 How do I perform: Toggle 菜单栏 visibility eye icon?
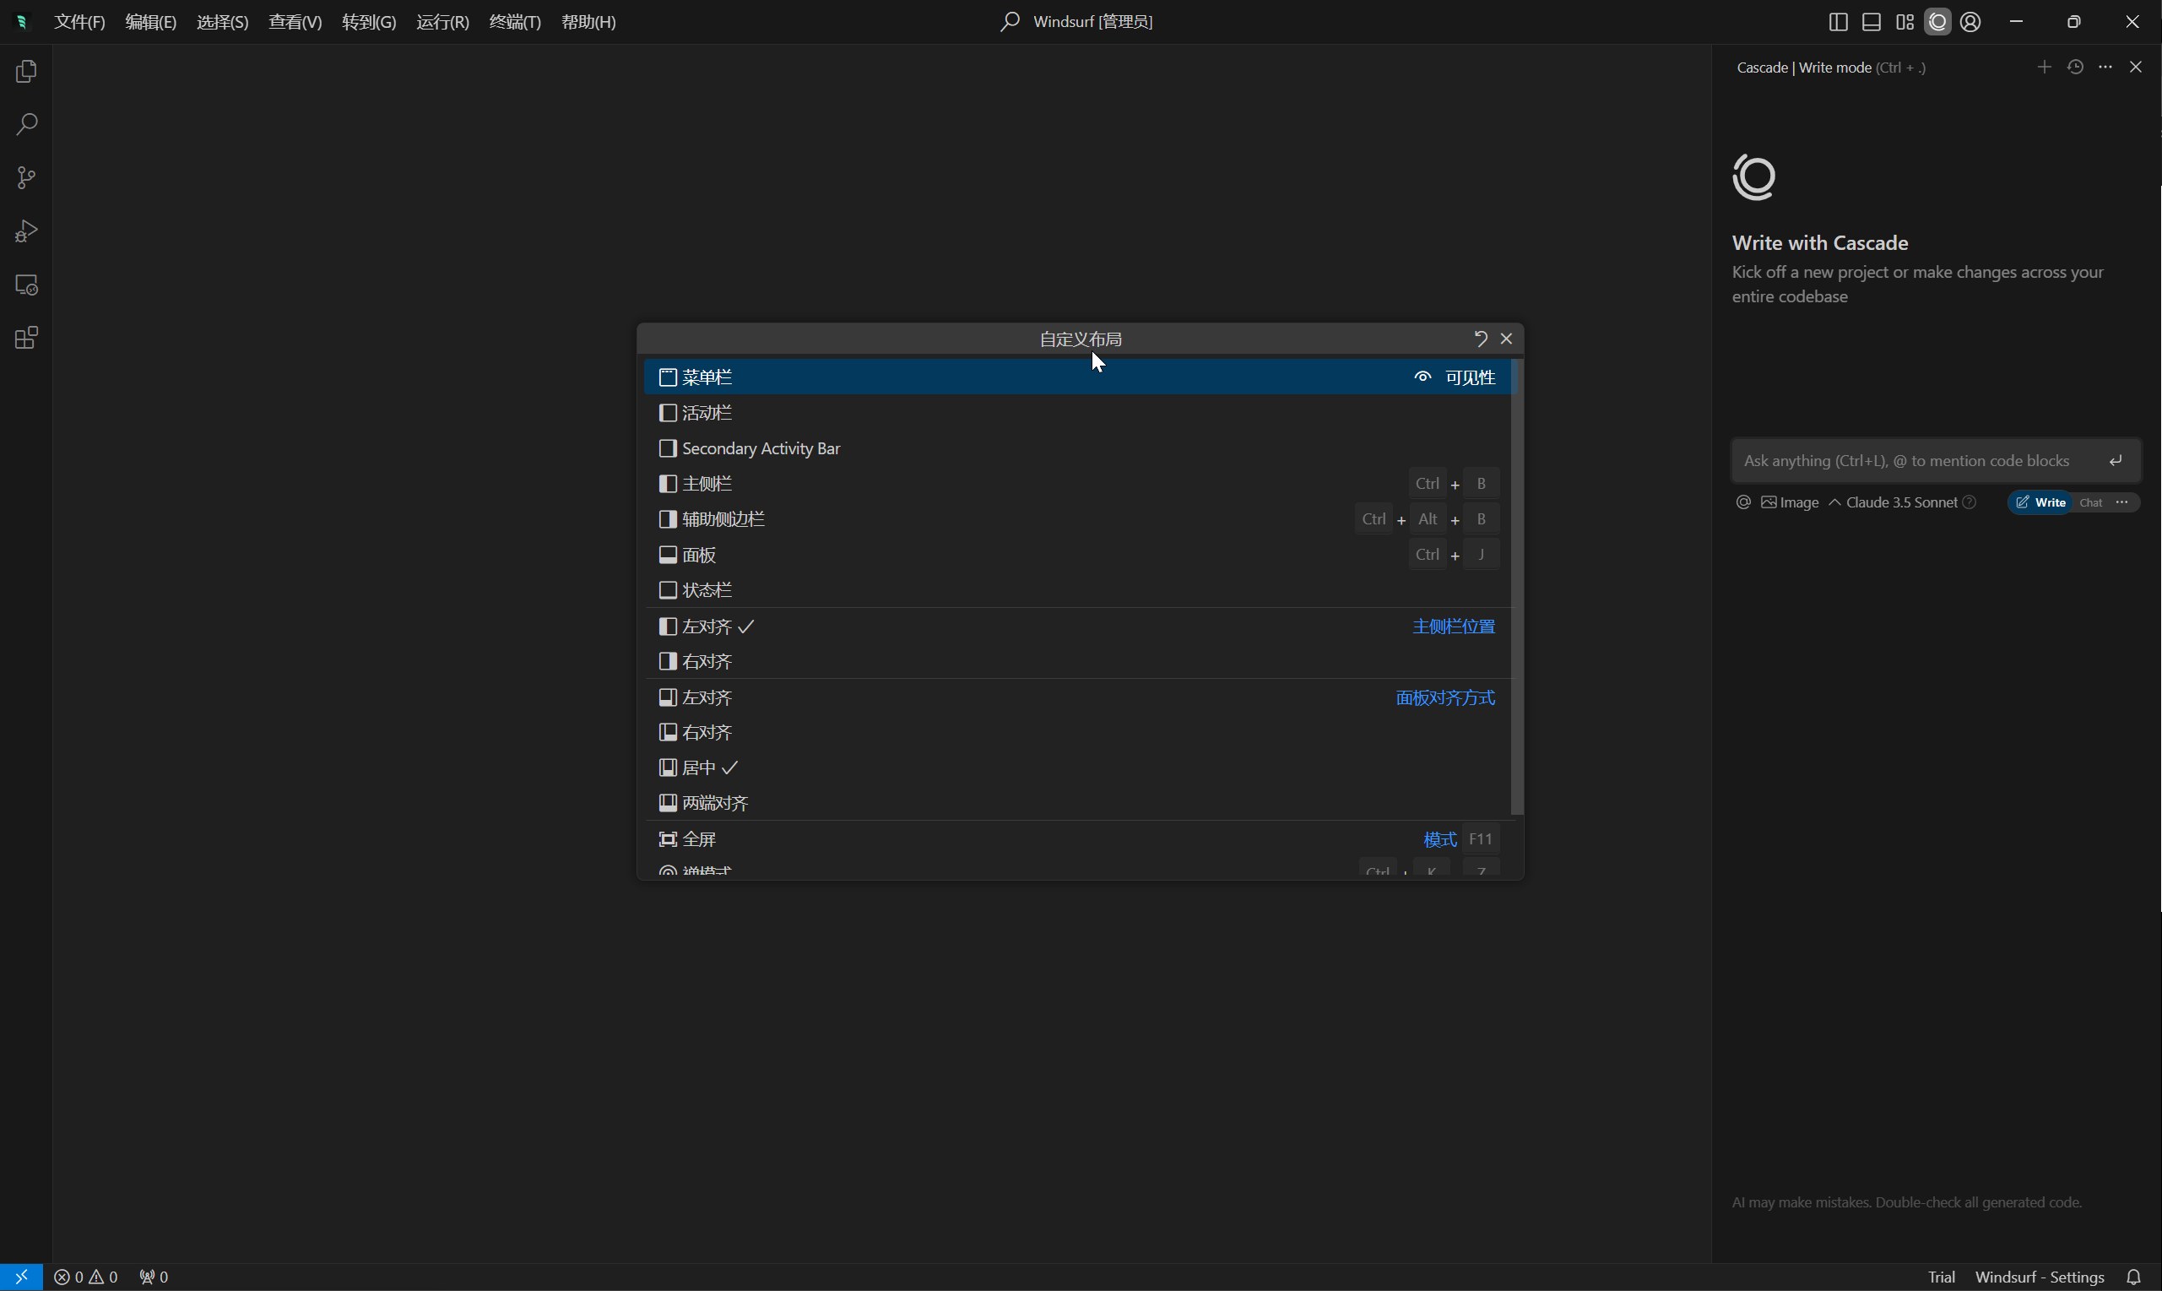(x=1422, y=377)
